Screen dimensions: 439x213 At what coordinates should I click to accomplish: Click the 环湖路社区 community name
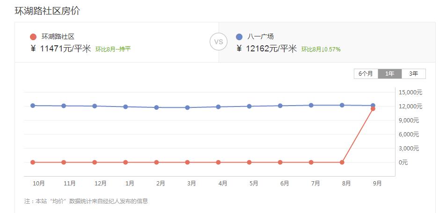click(58, 36)
